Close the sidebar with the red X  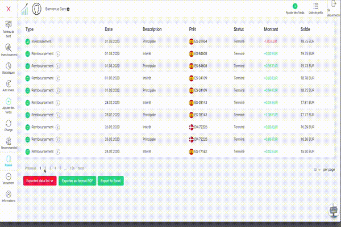(x=8, y=9)
